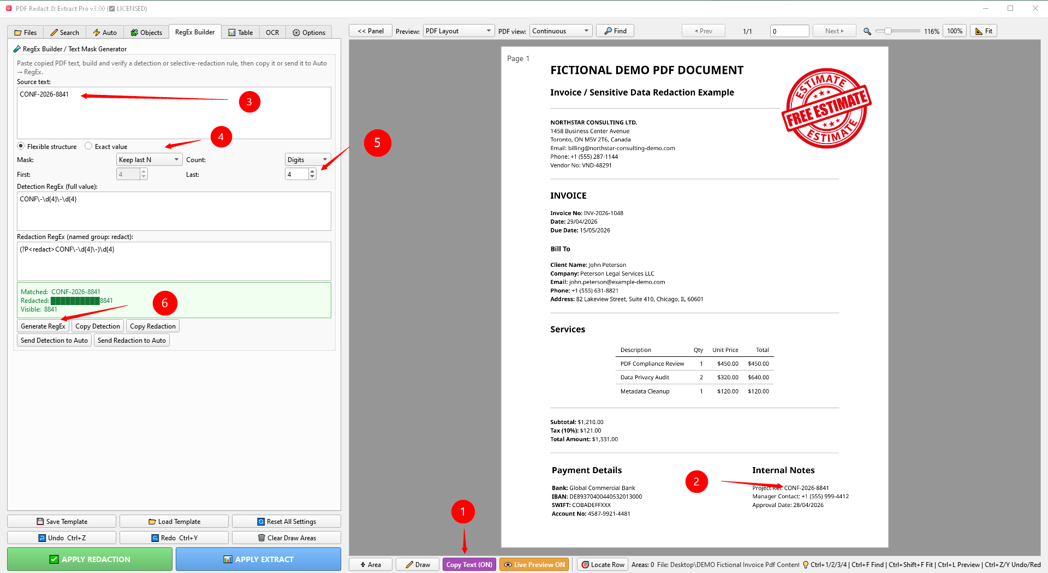Go to next page with Next
The width and height of the screenshot is (1048, 573).
pos(834,31)
